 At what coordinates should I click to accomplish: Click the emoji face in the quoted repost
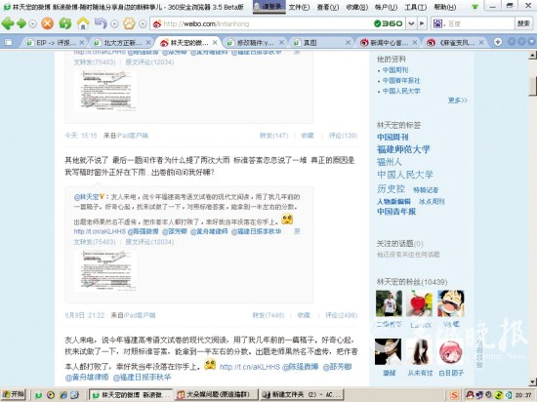(287, 219)
